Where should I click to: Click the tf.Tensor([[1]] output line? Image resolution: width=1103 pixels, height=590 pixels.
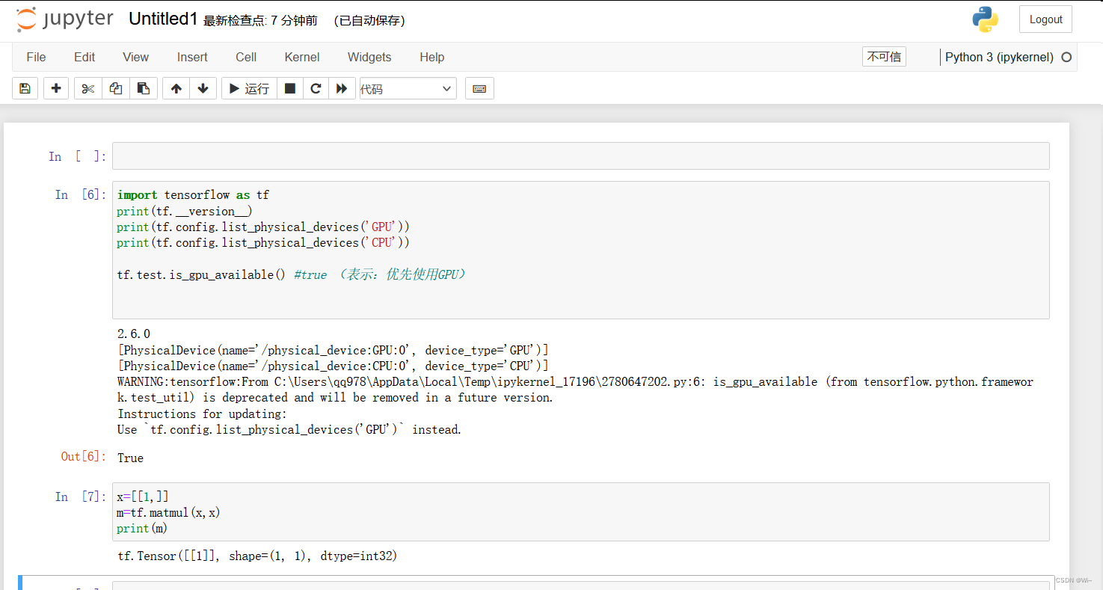[x=257, y=556]
